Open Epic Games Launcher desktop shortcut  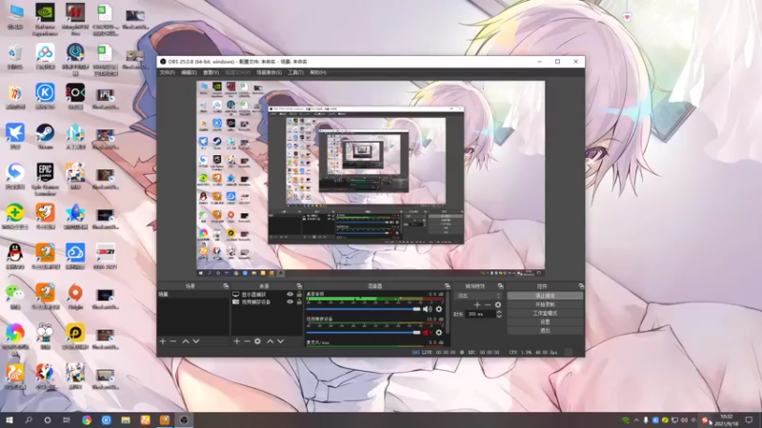(x=45, y=179)
